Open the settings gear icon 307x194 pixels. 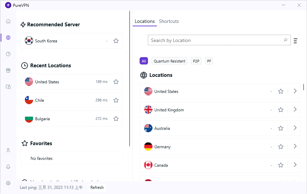(x=8, y=183)
